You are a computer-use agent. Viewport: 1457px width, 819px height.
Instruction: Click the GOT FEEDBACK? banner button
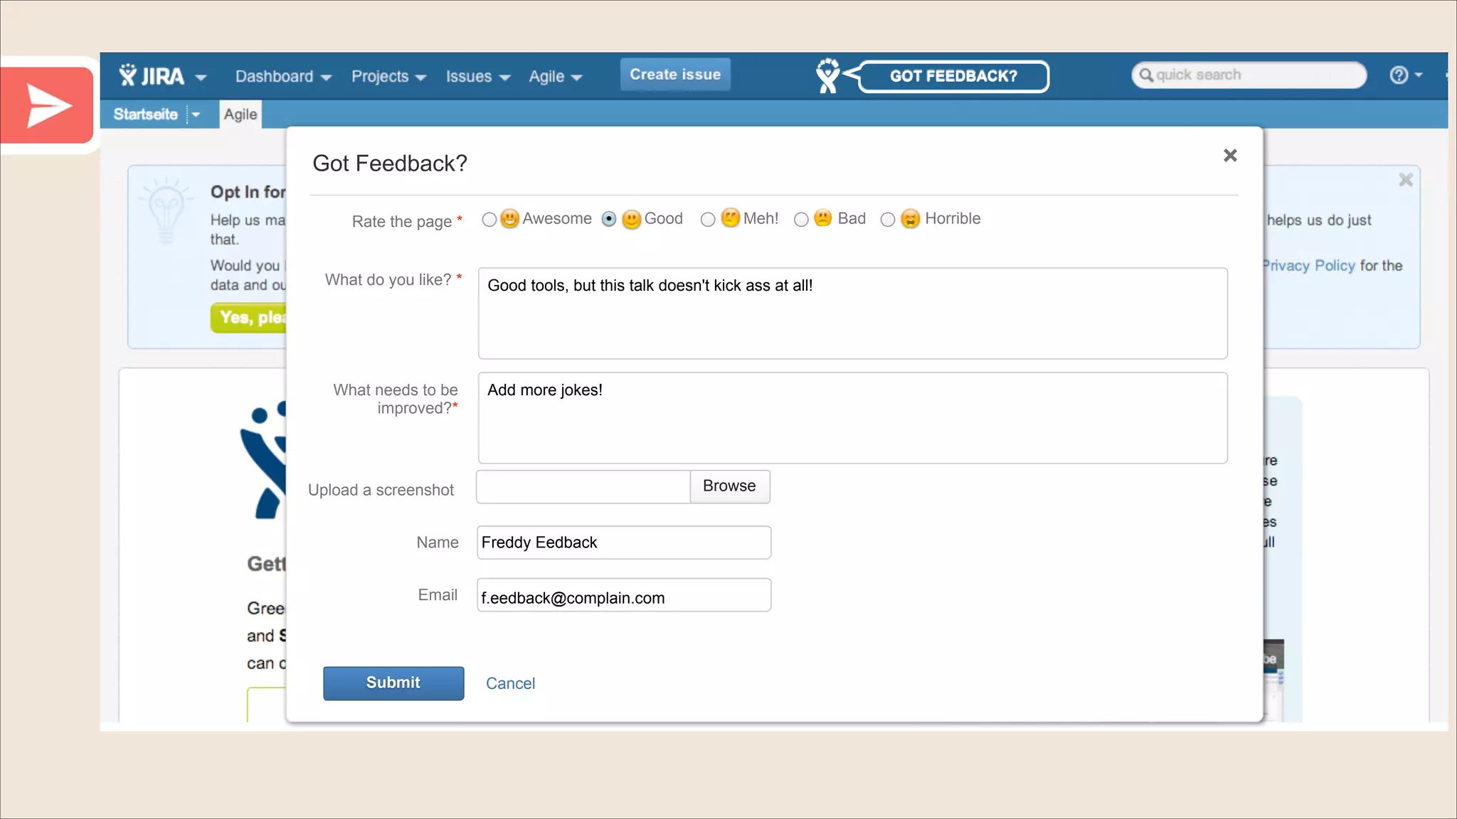click(x=953, y=76)
